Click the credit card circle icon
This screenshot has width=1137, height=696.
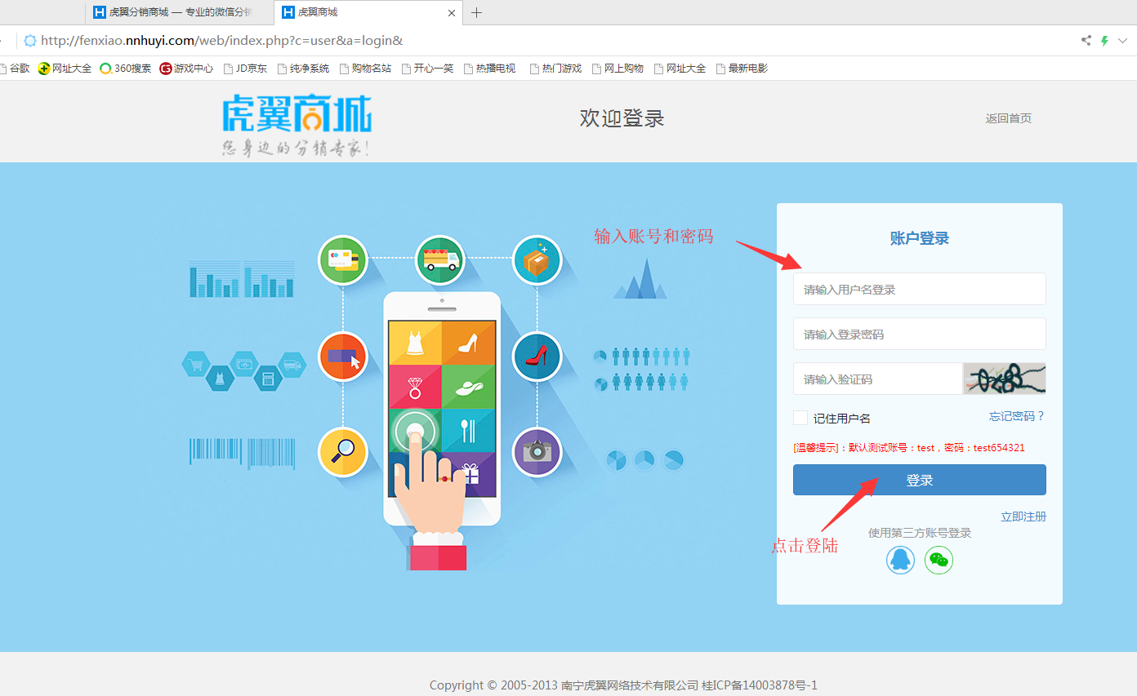(343, 260)
